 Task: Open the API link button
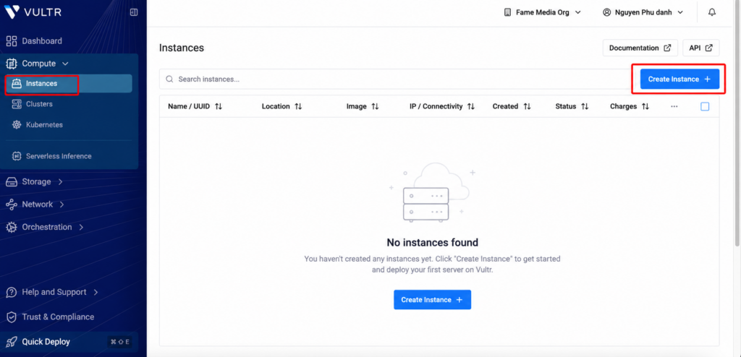point(700,48)
